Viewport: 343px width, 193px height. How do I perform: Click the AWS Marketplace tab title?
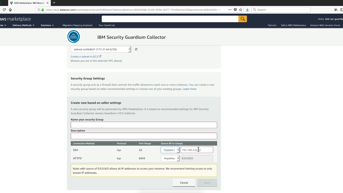pyautogui.click(x=29, y=3)
